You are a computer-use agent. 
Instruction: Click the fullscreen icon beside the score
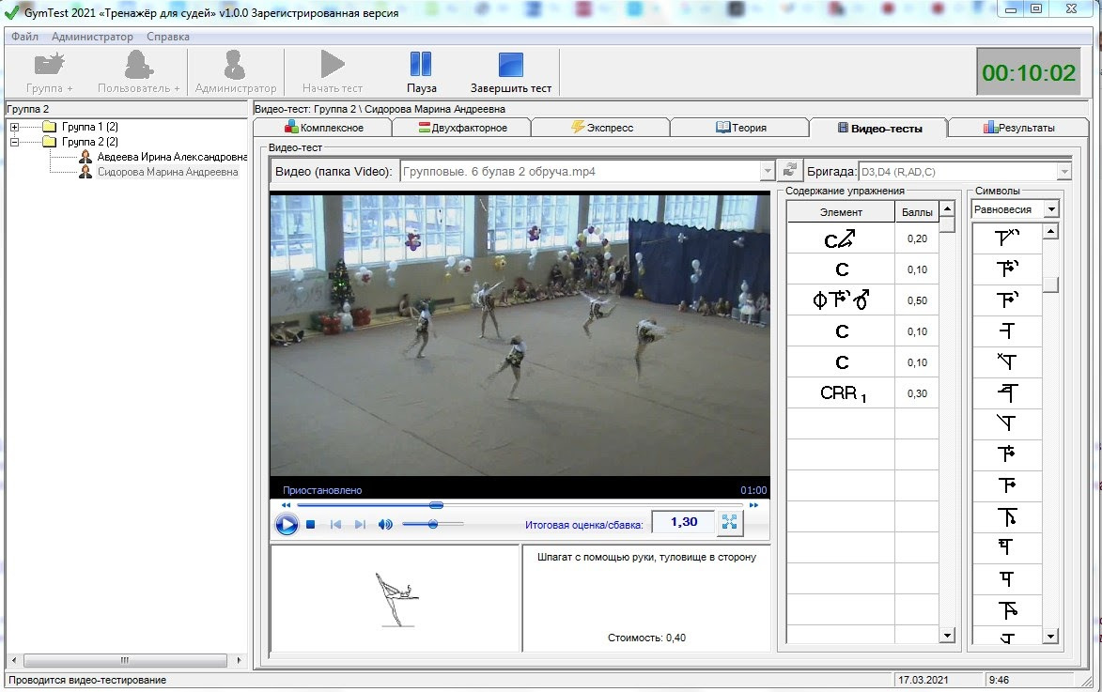click(x=729, y=523)
